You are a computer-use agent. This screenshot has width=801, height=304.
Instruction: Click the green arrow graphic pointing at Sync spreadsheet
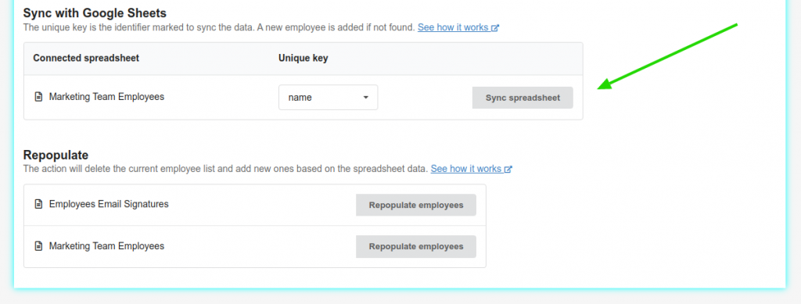668,56
